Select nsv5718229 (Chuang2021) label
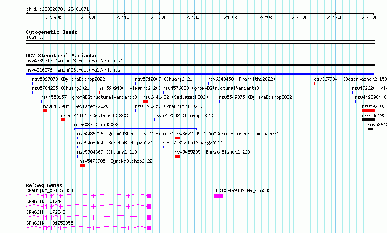Viewport: 387px width, 233px height. 193,143
